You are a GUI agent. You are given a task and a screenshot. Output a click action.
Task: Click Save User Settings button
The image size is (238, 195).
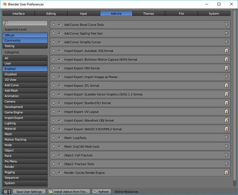tap(29, 192)
